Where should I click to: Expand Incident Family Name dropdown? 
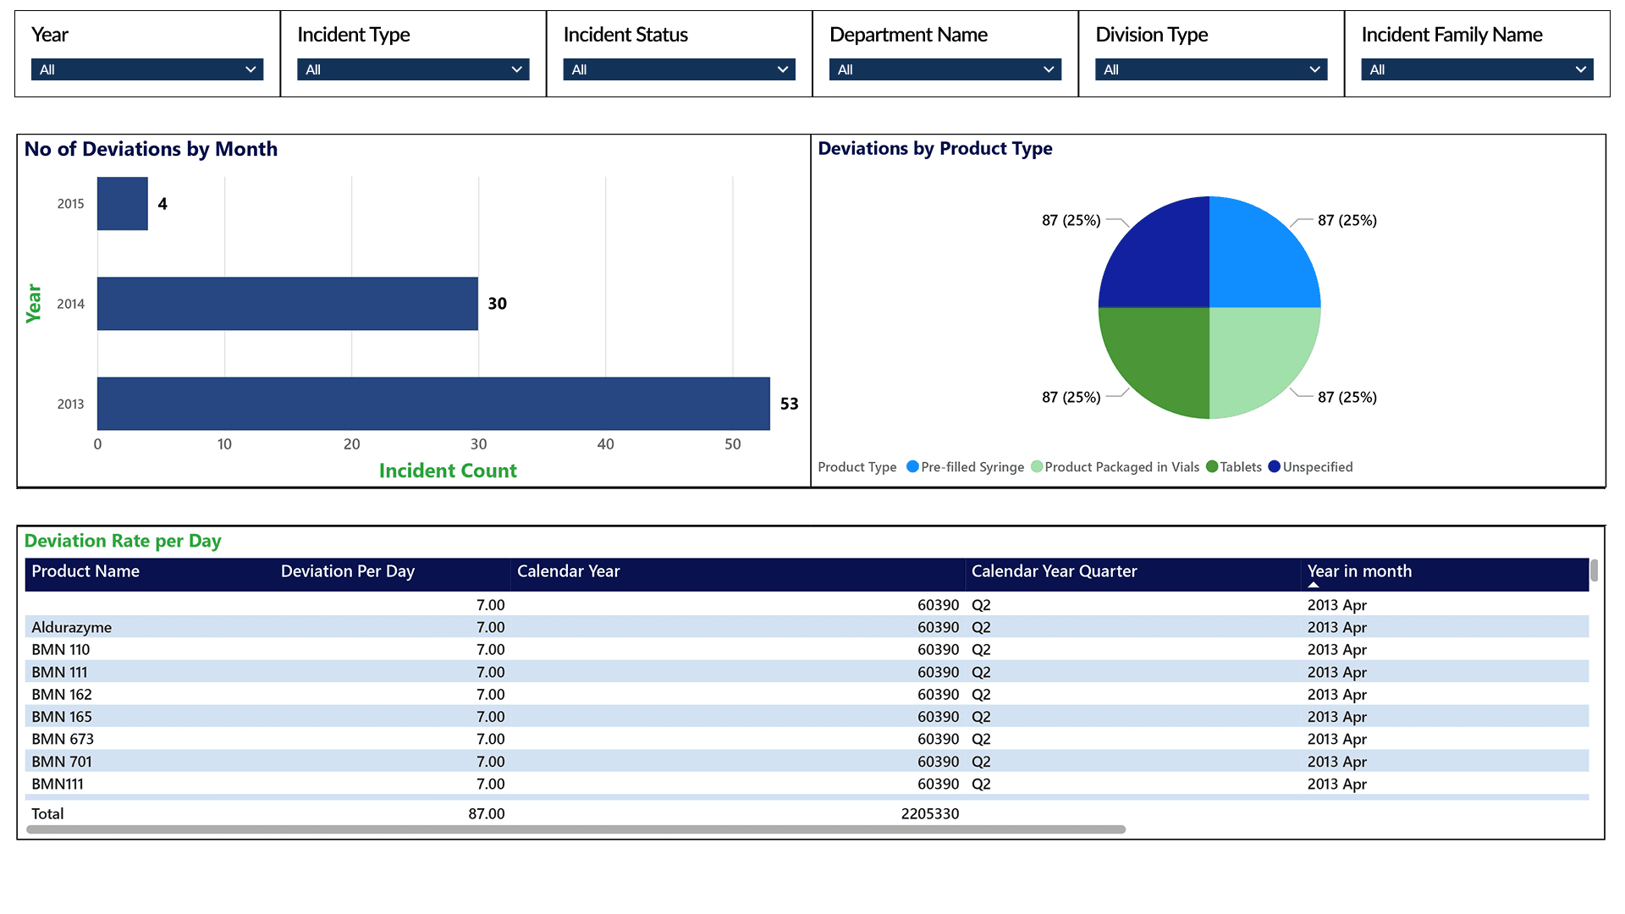[1477, 69]
